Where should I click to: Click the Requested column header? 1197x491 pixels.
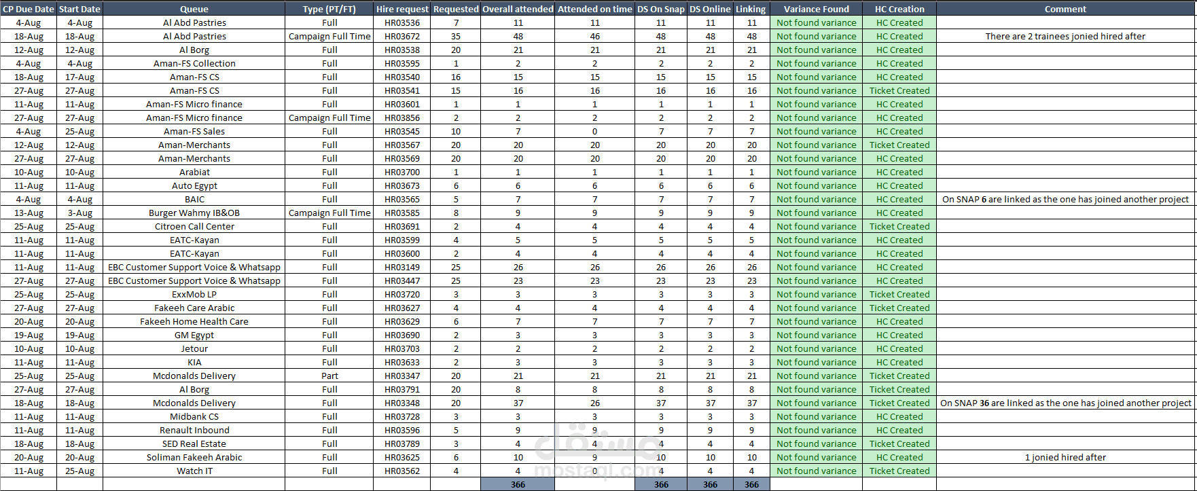pyautogui.click(x=456, y=9)
